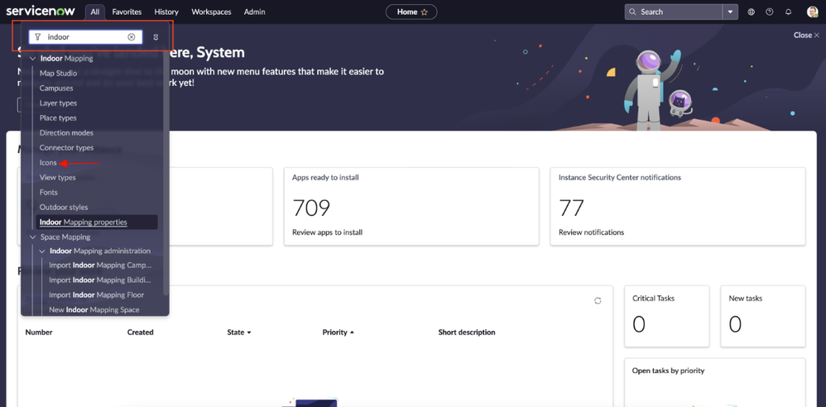Open Import Indoor Mapping Building
Viewport: 826px width, 407px height.
(100, 280)
